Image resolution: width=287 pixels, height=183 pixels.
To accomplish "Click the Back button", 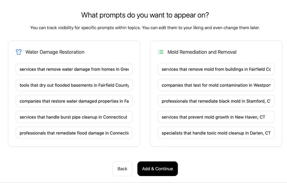I will pos(122,169).
